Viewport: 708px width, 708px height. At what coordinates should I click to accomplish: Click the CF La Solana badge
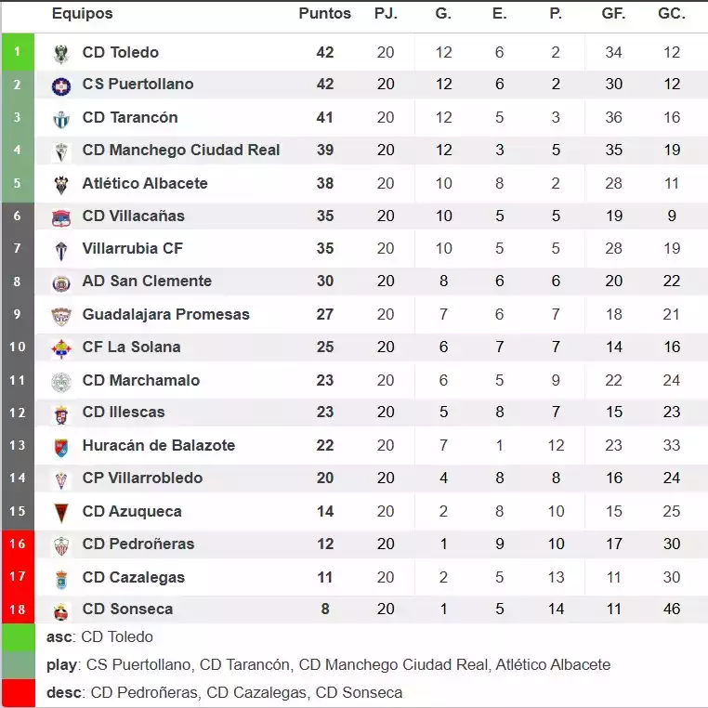61,348
